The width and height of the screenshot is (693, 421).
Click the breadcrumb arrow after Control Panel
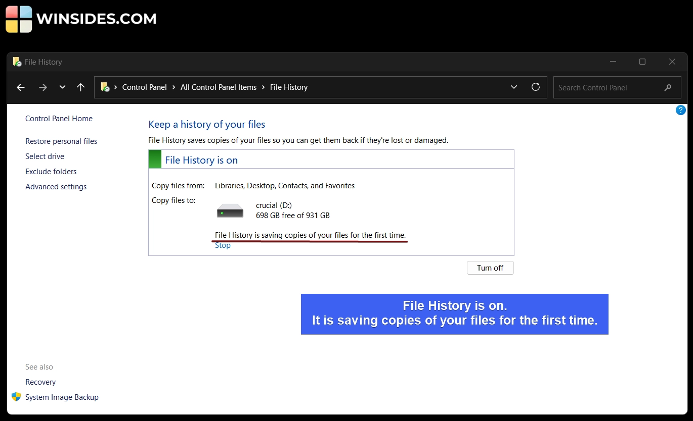174,87
